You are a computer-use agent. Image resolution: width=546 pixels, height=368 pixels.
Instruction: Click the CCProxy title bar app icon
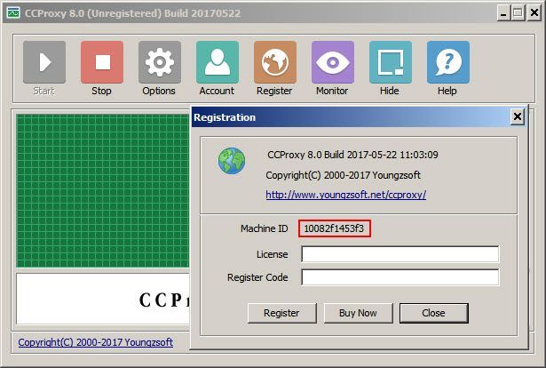point(13,13)
